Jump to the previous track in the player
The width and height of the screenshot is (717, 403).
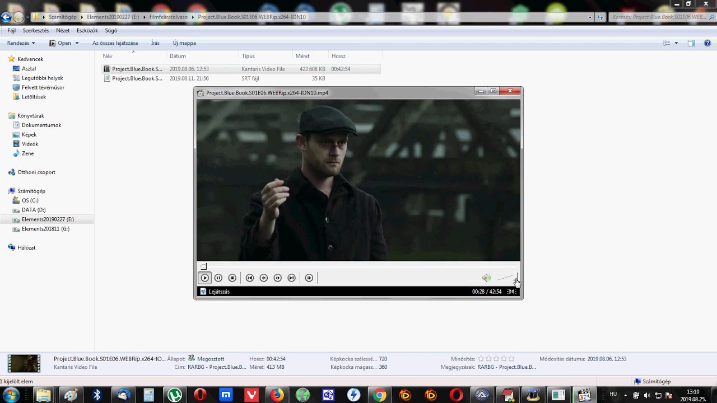(250, 278)
